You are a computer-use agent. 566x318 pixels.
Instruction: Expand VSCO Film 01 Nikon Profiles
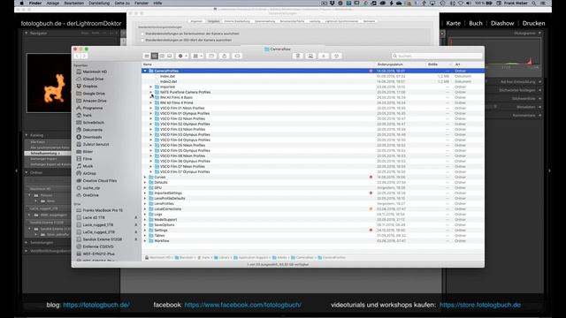151,108
